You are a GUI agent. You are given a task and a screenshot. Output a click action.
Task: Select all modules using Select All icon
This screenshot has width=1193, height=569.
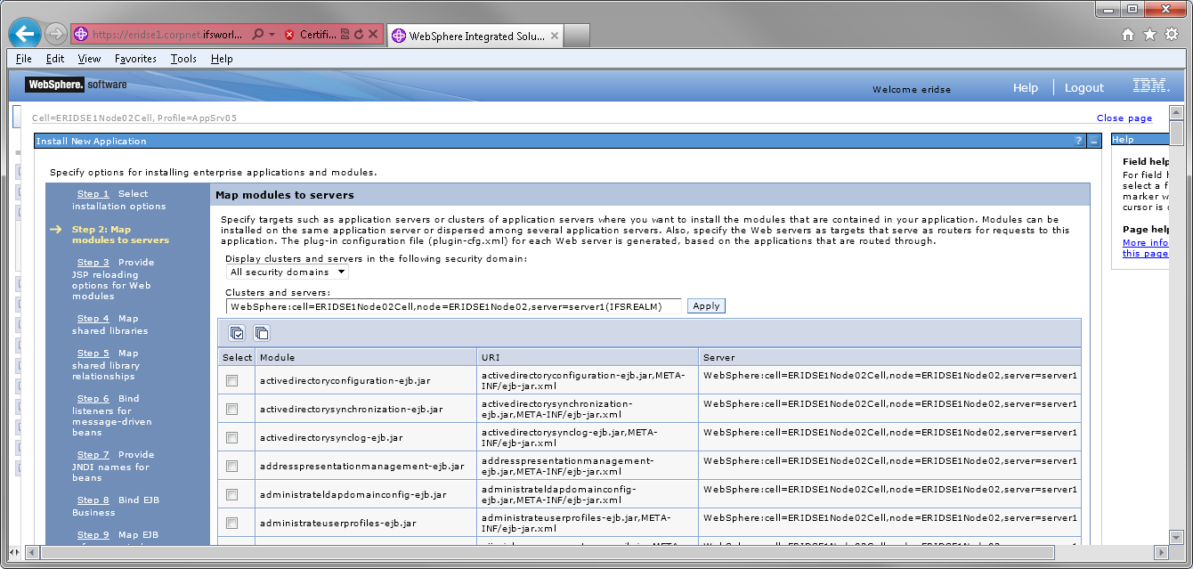pyautogui.click(x=236, y=331)
